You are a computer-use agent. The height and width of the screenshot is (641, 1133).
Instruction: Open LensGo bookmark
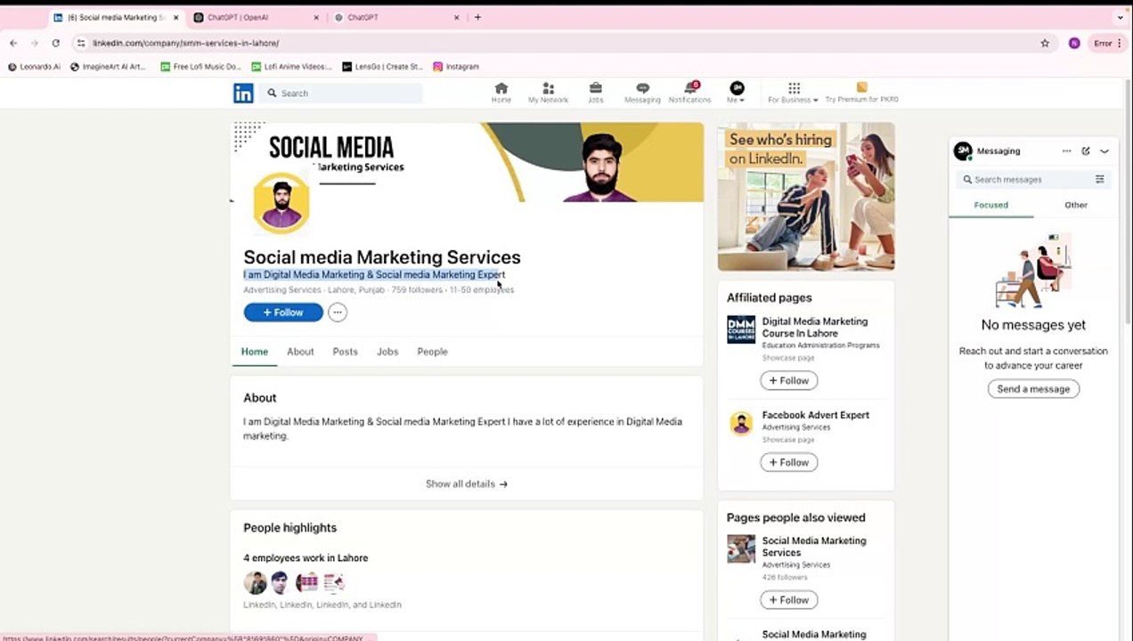point(382,67)
